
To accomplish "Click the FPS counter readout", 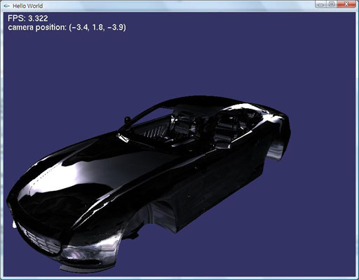I will pos(28,18).
